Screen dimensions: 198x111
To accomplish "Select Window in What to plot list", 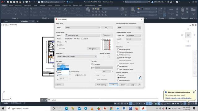I will [x=63, y=74].
